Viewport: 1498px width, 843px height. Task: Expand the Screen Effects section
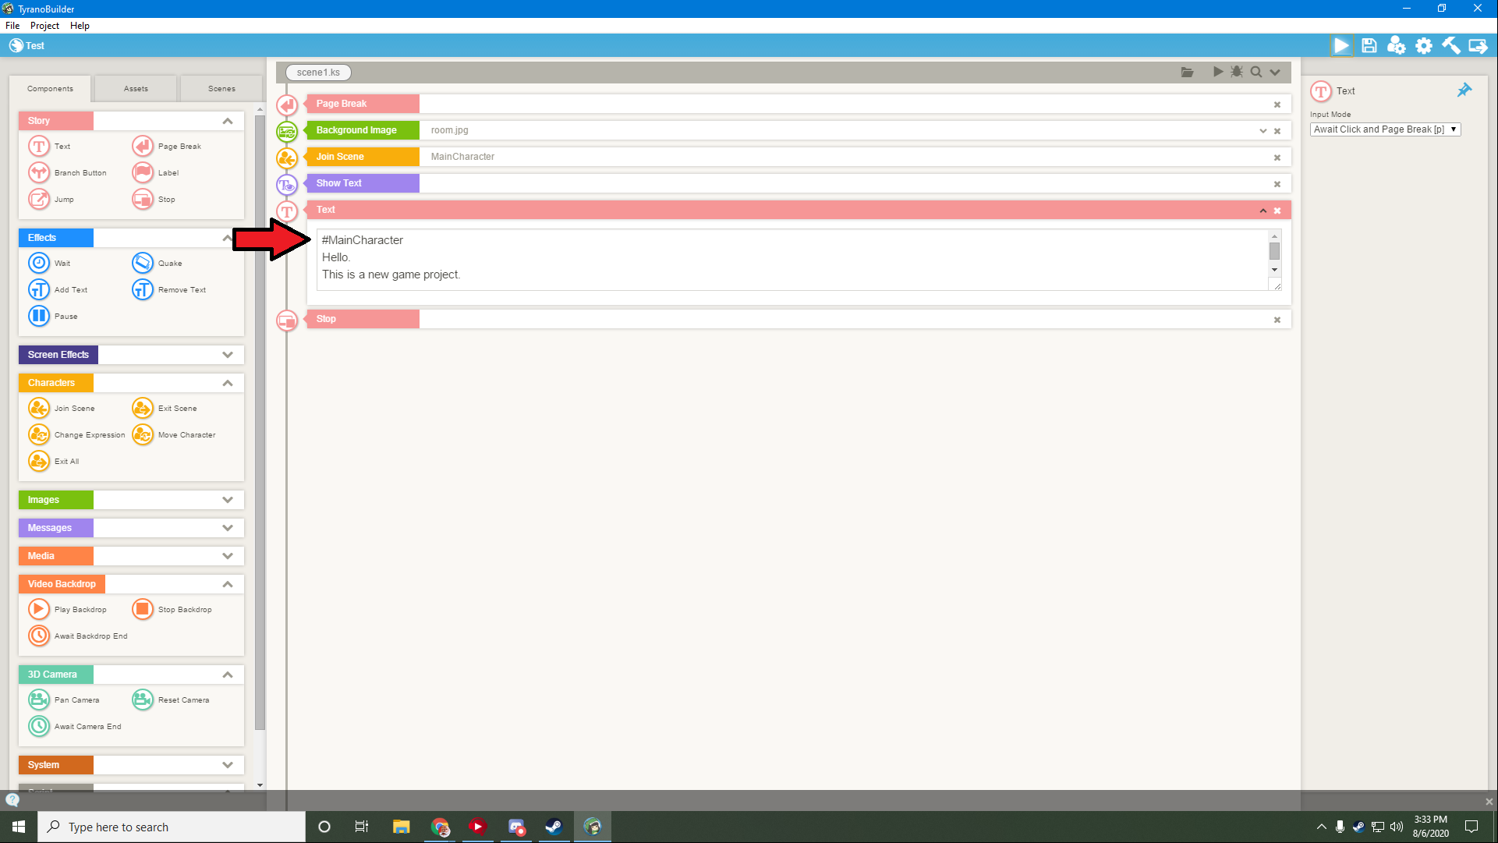pos(227,355)
